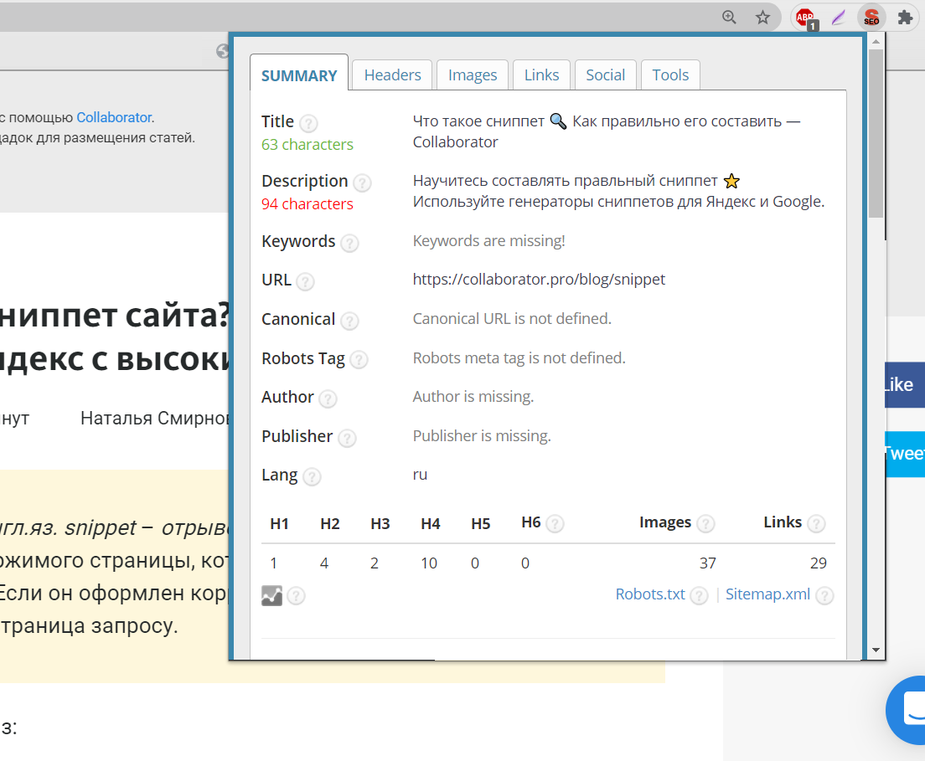Switch to the Headers tab
The width and height of the screenshot is (925, 761).
coord(392,75)
